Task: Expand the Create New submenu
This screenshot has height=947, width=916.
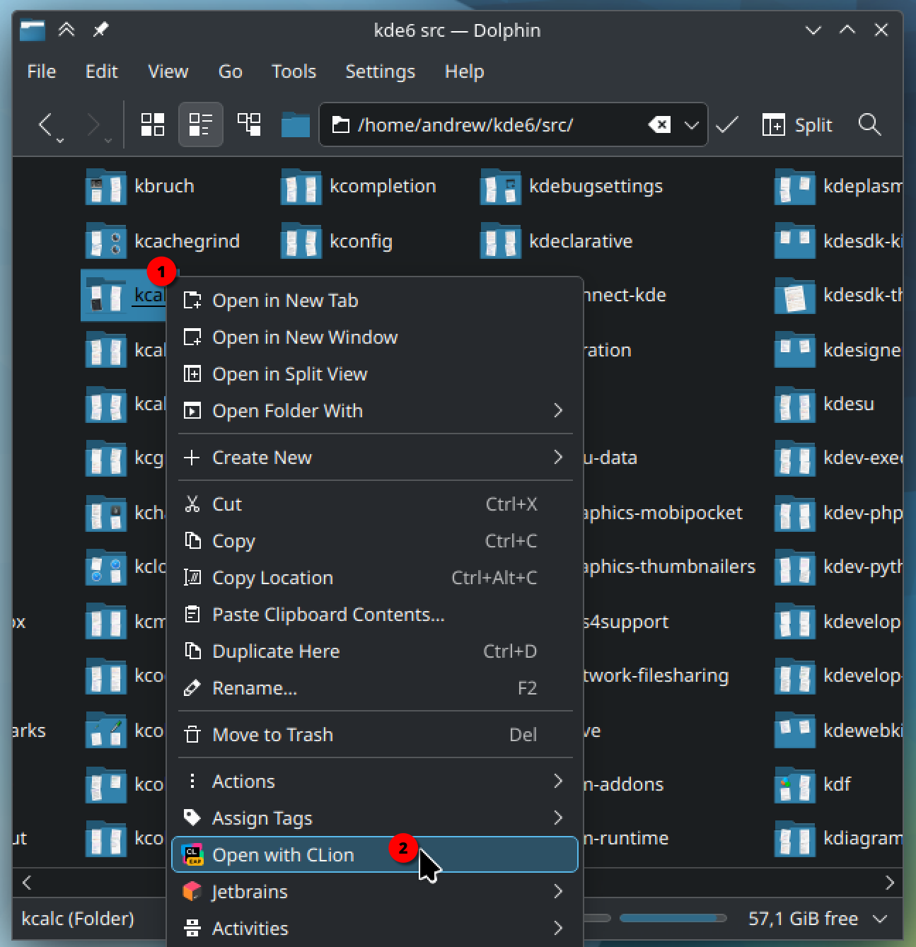Action: coord(375,458)
